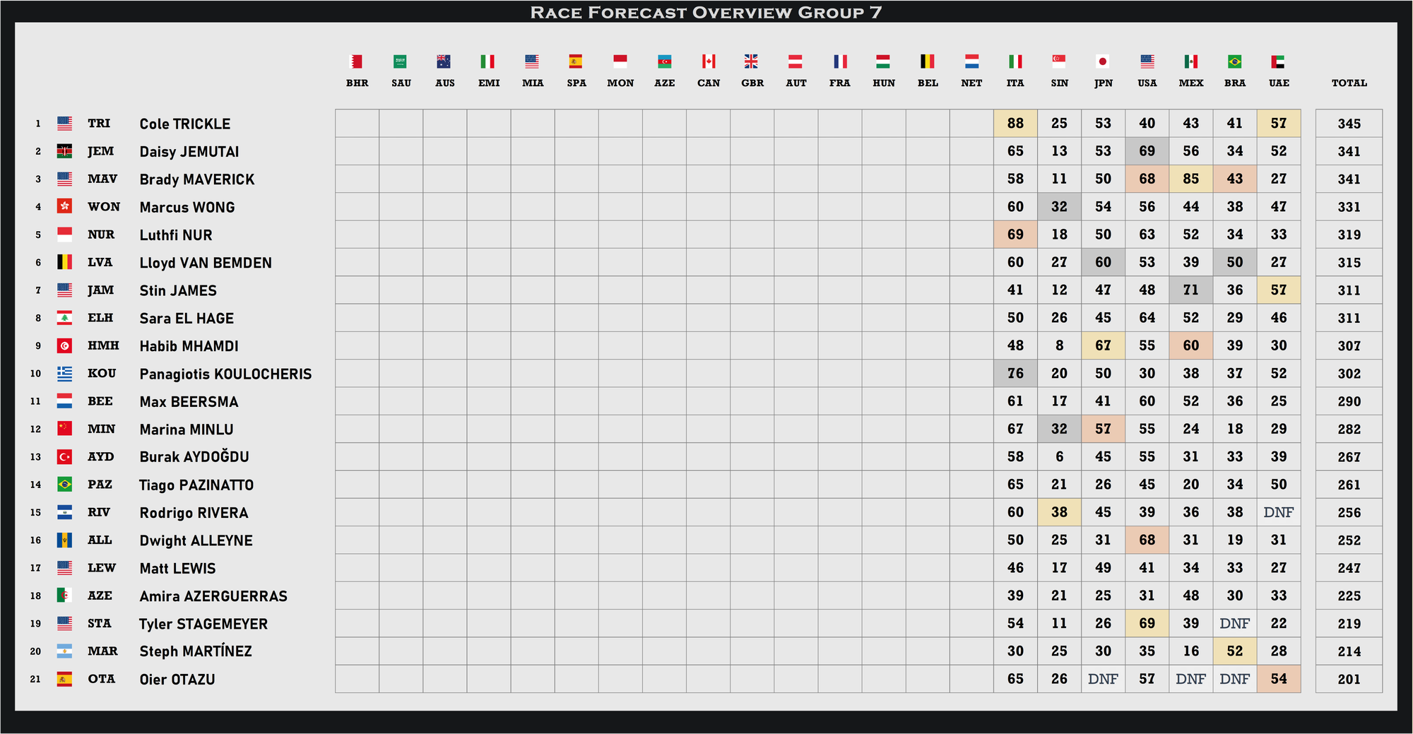Viewport: 1413px width, 734px height.
Task: Select the 345 total for Cole TRICKLE
Action: pyautogui.click(x=1349, y=124)
